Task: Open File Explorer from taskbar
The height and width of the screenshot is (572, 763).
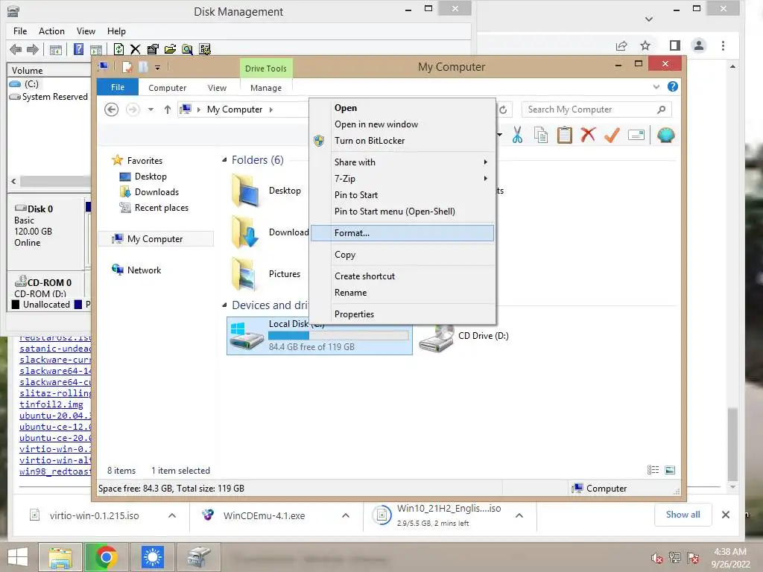Action: (60, 557)
